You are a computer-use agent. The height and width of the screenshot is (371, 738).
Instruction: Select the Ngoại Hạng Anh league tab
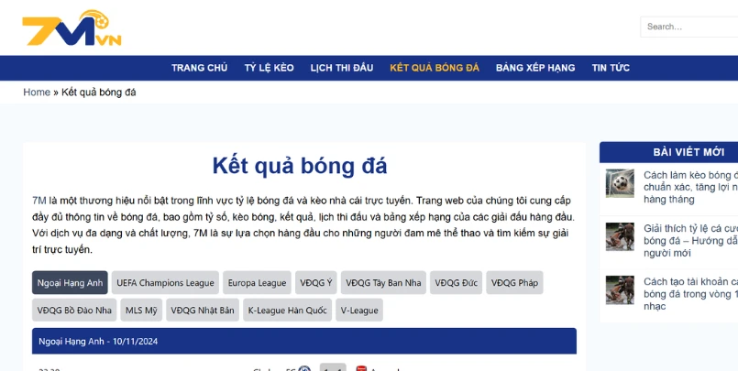tap(70, 282)
